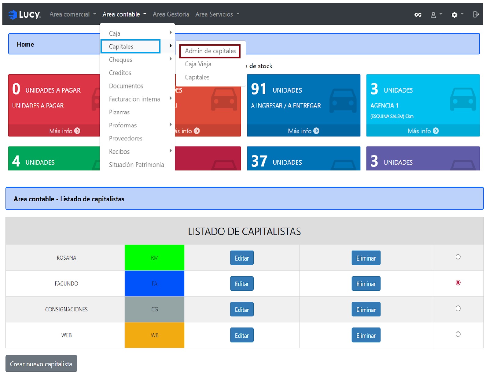Choose Capitales in the submenu
Image resolution: width=489 pixels, height=373 pixels.
coord(197,77)
